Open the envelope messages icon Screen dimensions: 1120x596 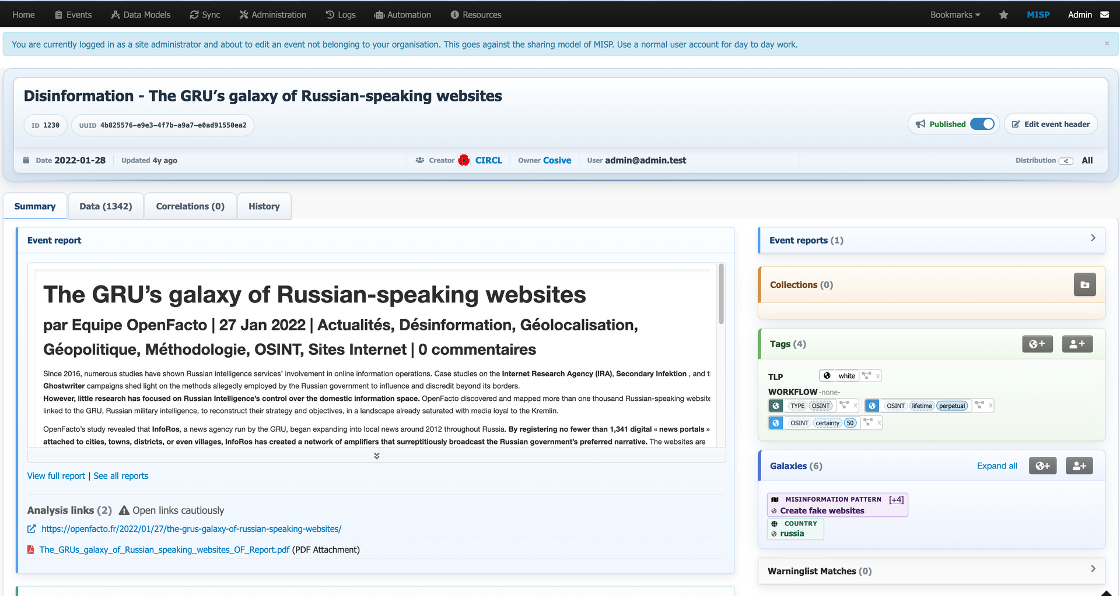tap(1105, 15)
